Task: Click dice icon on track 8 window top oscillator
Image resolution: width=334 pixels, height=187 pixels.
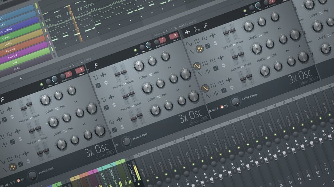Action: tap(98, 85)
